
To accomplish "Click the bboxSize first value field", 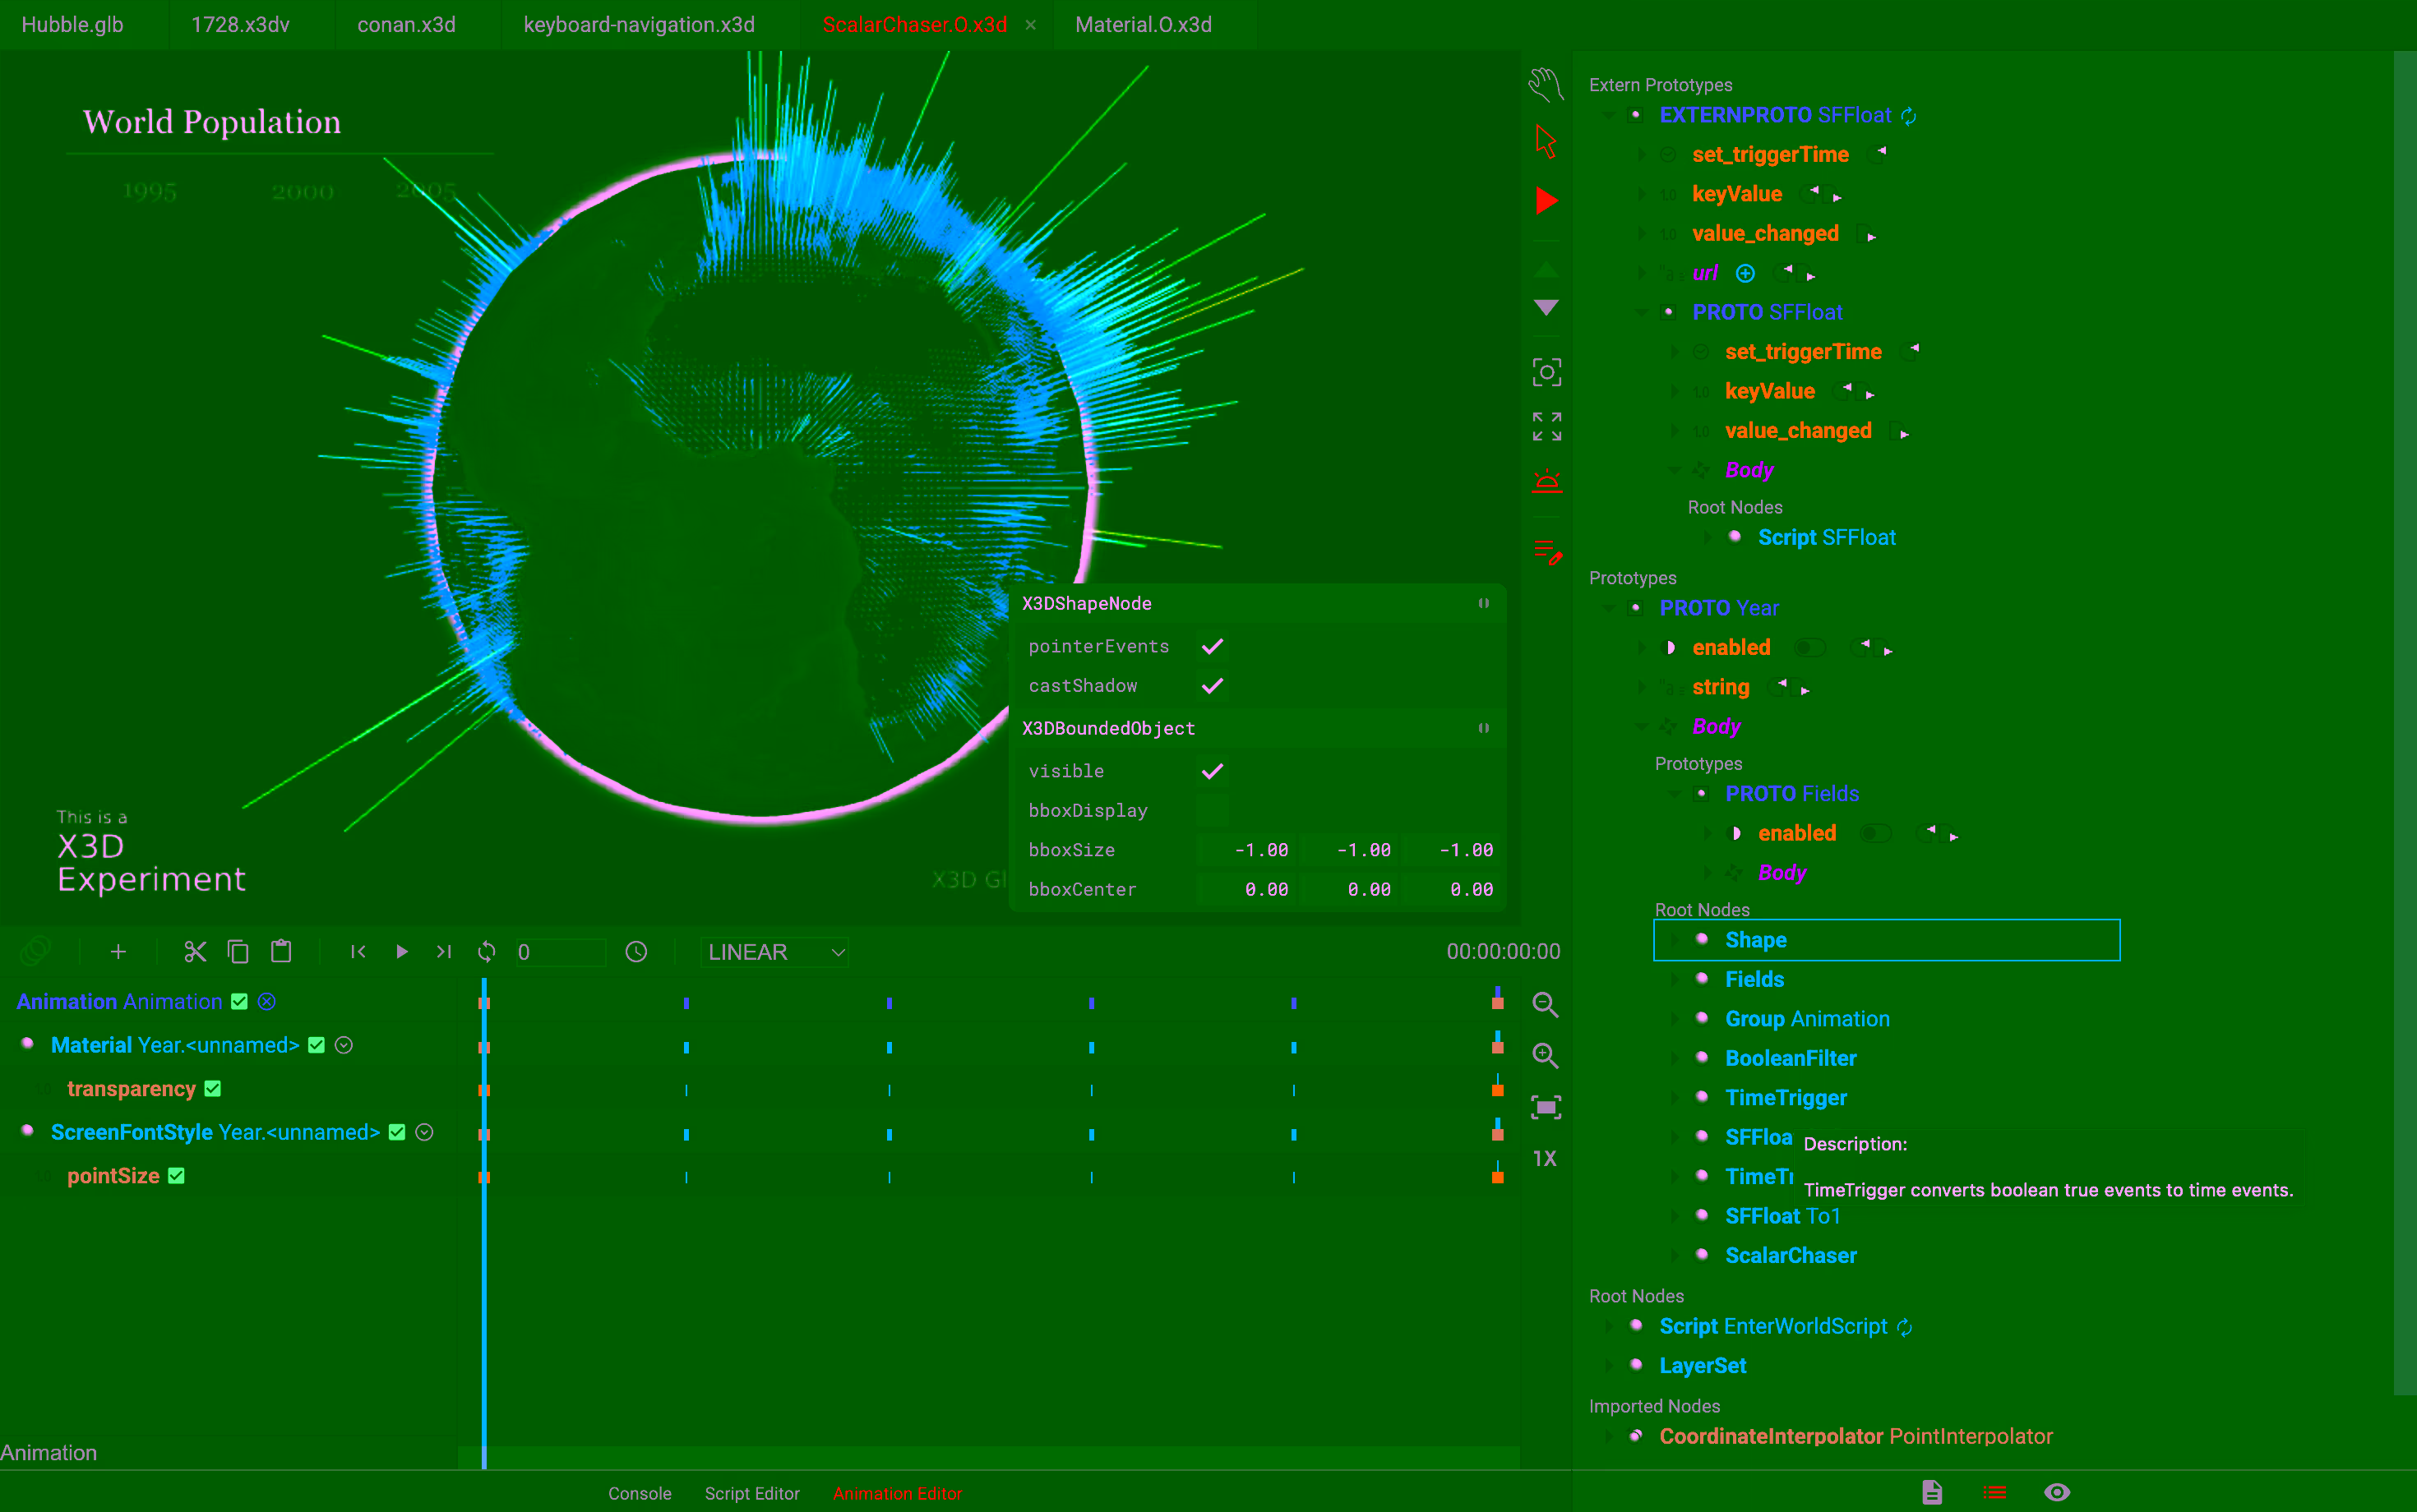I will (1246, 850).
